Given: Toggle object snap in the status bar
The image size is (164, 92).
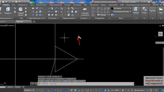Looking at the screenshot, I should point(67,90).
